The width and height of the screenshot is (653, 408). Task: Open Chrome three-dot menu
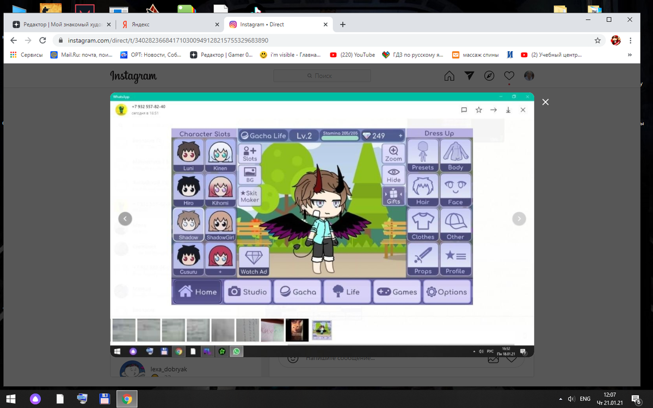coord(631,40)
